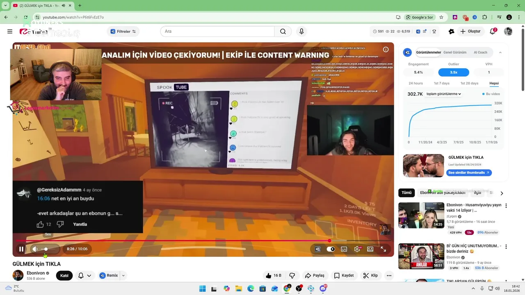Open the account avatar menu
The image size is (525, 295).
508,32
